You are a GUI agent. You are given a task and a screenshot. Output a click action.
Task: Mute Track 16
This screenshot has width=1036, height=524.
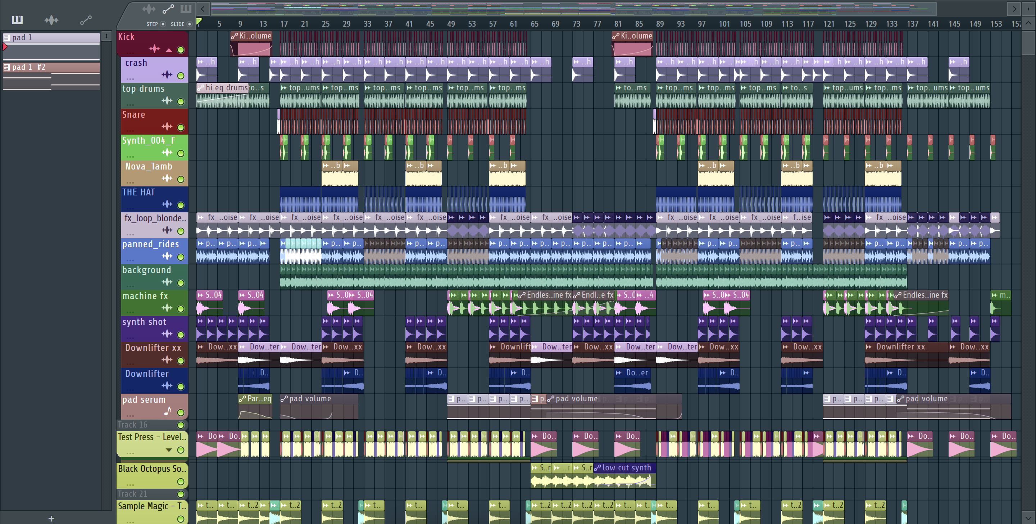(181, 425)
